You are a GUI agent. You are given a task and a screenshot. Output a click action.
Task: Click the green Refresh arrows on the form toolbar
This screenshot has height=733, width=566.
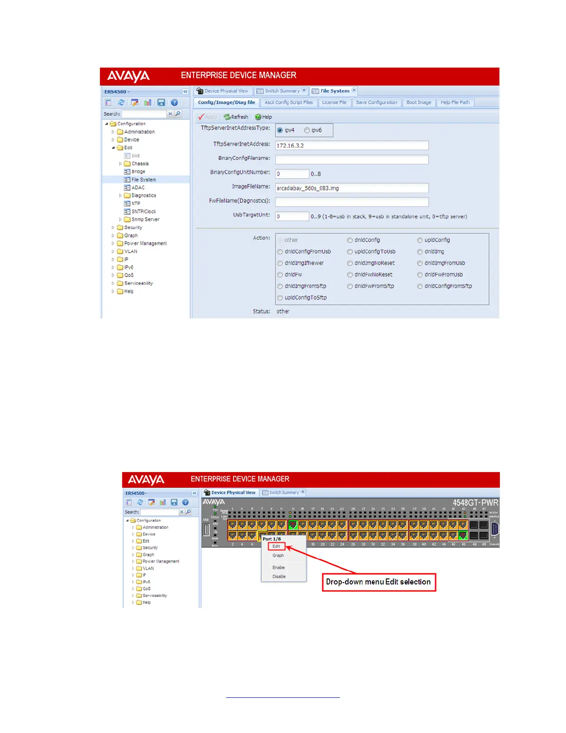click(x=227, y=117)
